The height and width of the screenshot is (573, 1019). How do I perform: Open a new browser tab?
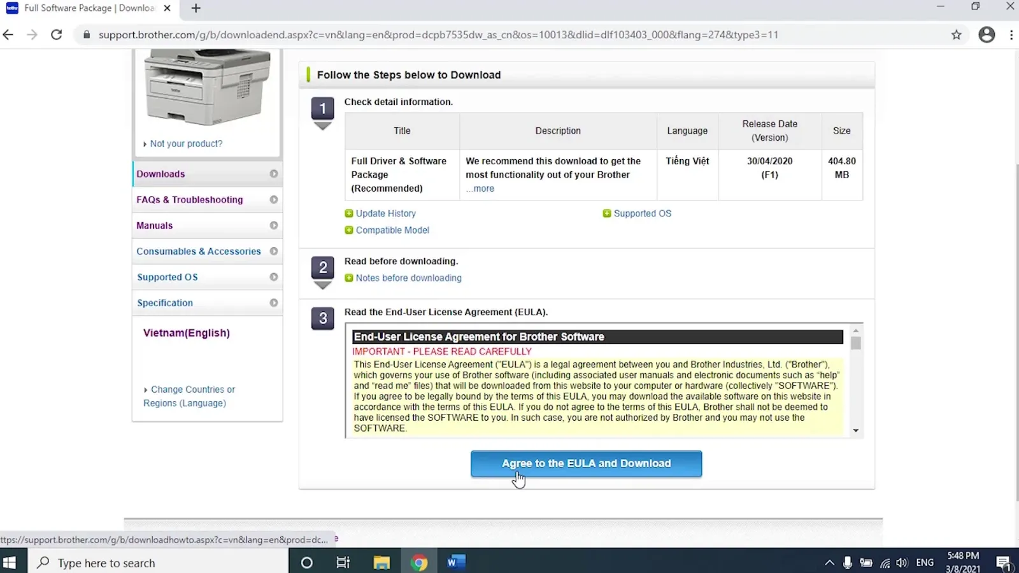tap(196, 8)
